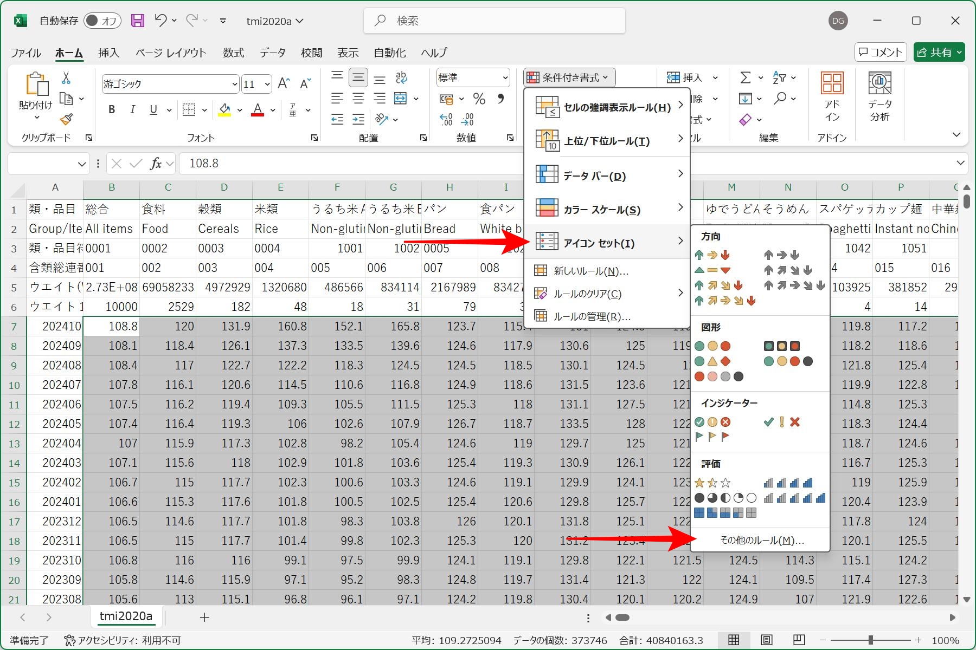Click the Merge and Center icon

pyautogui.click(x=400, y=98)
